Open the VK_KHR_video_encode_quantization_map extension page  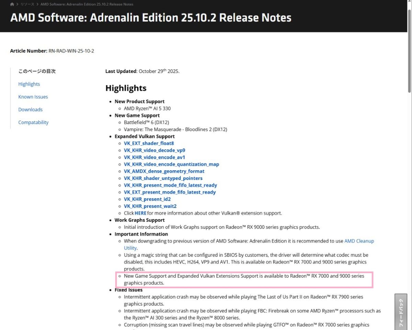172,164
